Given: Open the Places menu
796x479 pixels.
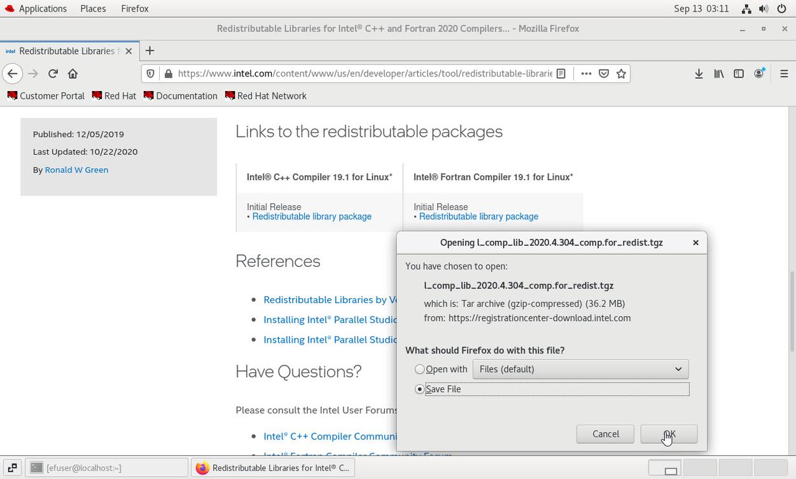Looking at the screenshot, I should click(x=93, y=8).
